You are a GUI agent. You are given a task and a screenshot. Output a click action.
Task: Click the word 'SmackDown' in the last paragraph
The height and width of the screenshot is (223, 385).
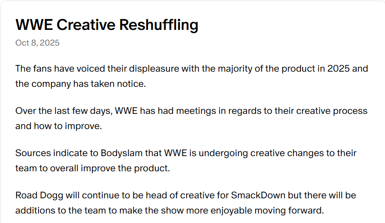[x=258, y=195]
